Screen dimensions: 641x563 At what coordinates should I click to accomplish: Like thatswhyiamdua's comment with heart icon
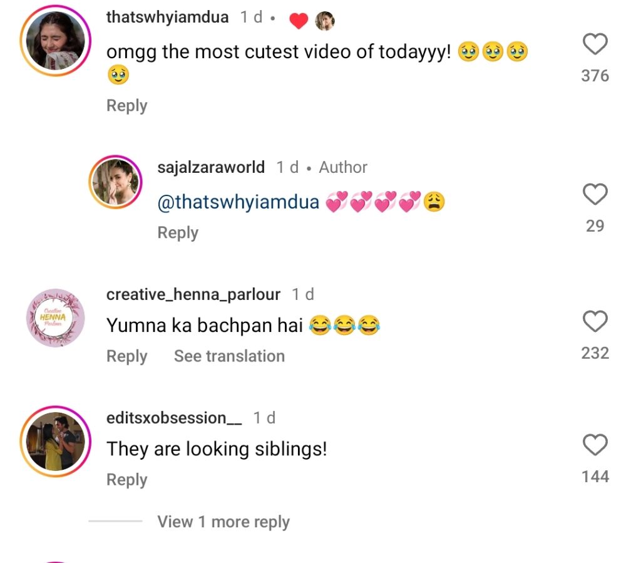pyautogui.click(x=595, y=44)
